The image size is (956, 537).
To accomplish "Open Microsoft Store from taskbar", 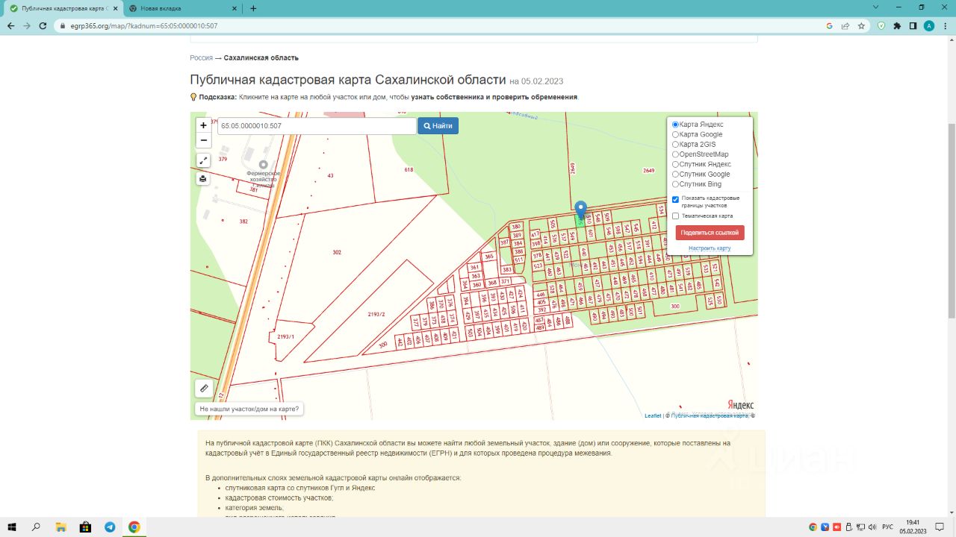I will (x=85, y=527).
